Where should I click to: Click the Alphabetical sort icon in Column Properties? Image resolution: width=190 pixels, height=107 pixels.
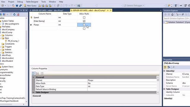click(37, 73)
